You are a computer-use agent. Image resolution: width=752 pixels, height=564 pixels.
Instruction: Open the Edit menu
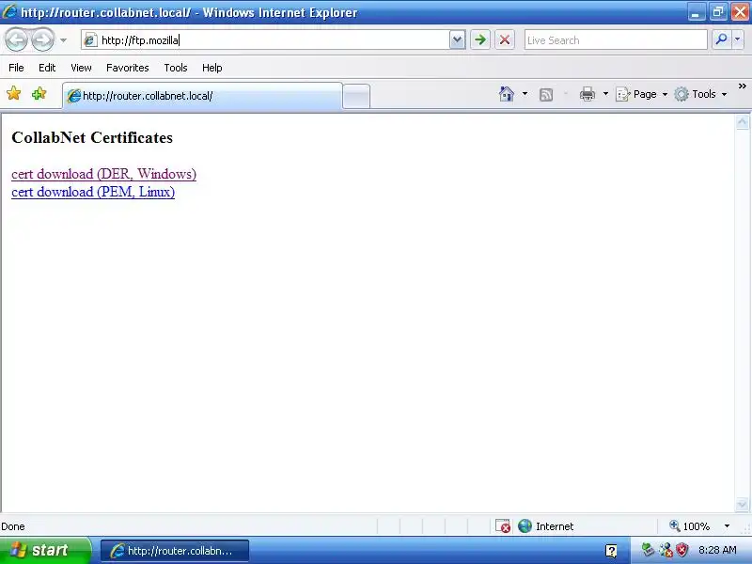(47, 68)
